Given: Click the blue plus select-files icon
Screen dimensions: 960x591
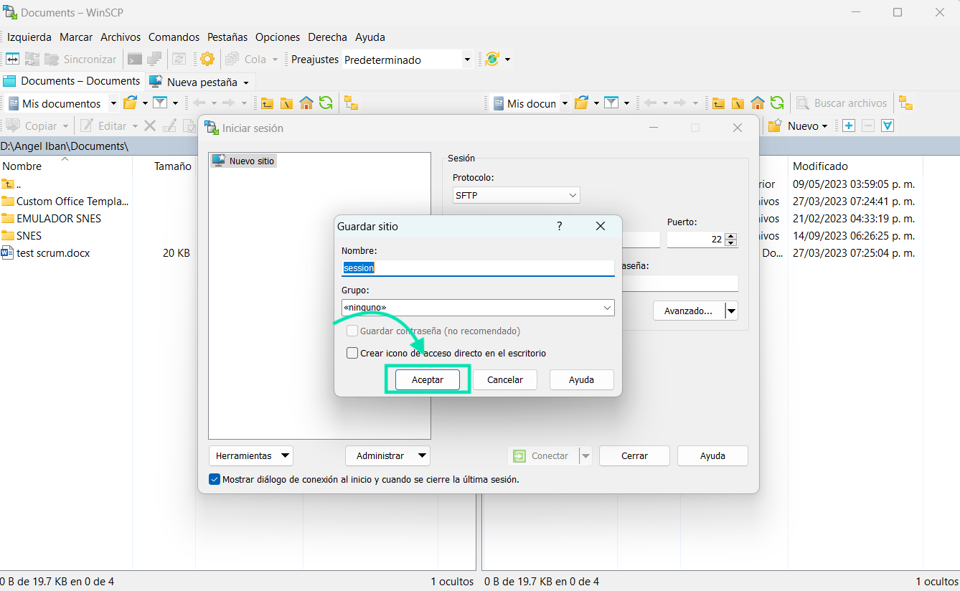Looking at the screenshot, I should click(849, 126).
